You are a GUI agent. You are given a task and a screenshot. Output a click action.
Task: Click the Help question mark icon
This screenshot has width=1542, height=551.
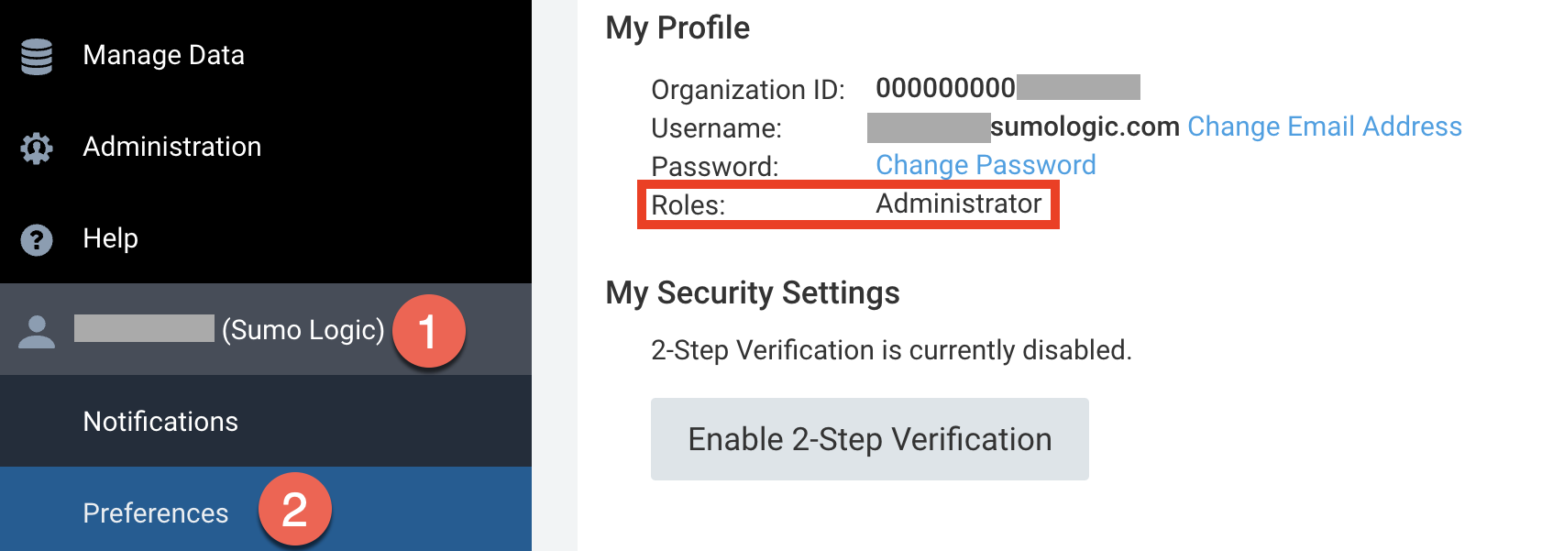pyautogui.click(x=37, y=239)
